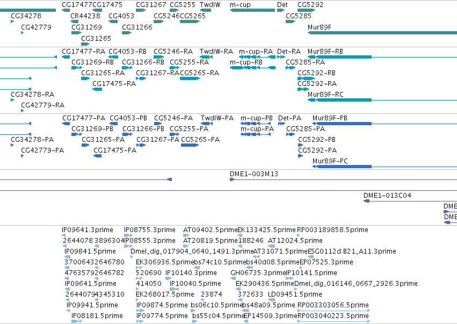Select EST AT09402.5prime
The height and width of the screenshot is (324, 457).
[211, 230]
